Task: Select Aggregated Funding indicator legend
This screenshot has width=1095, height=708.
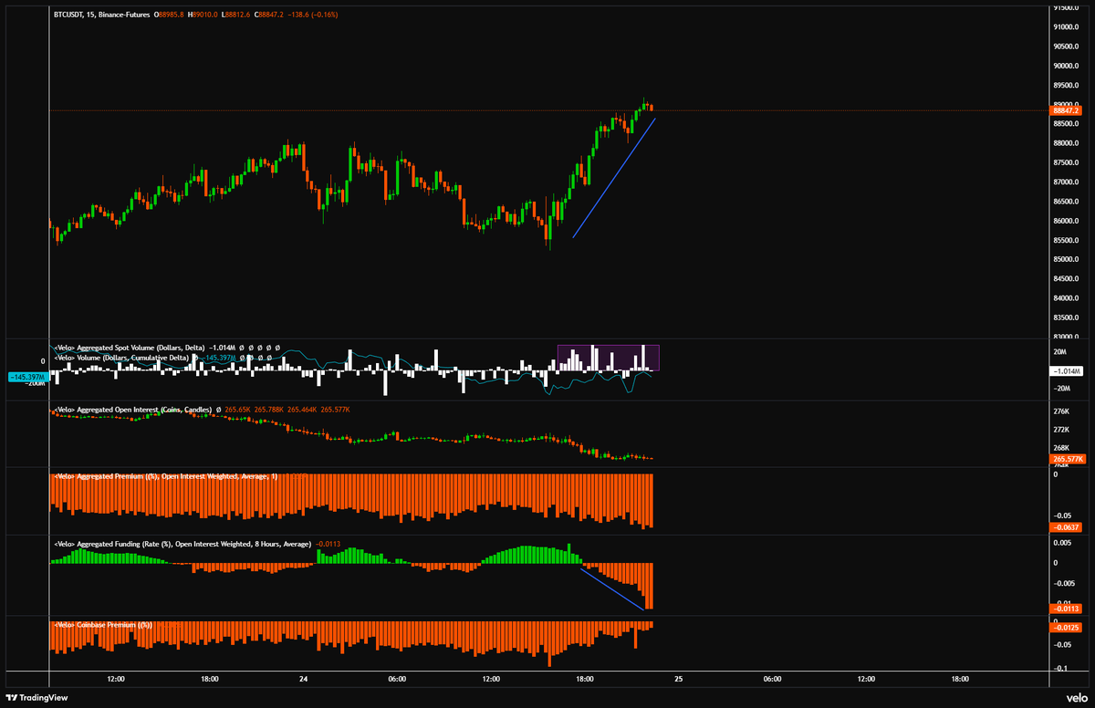Action: (x=182, y=544)
